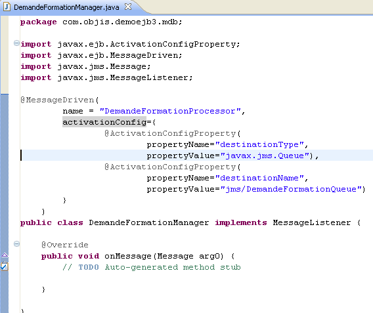Click the "DemandeFormationProcessor" string value

(170, 111)
